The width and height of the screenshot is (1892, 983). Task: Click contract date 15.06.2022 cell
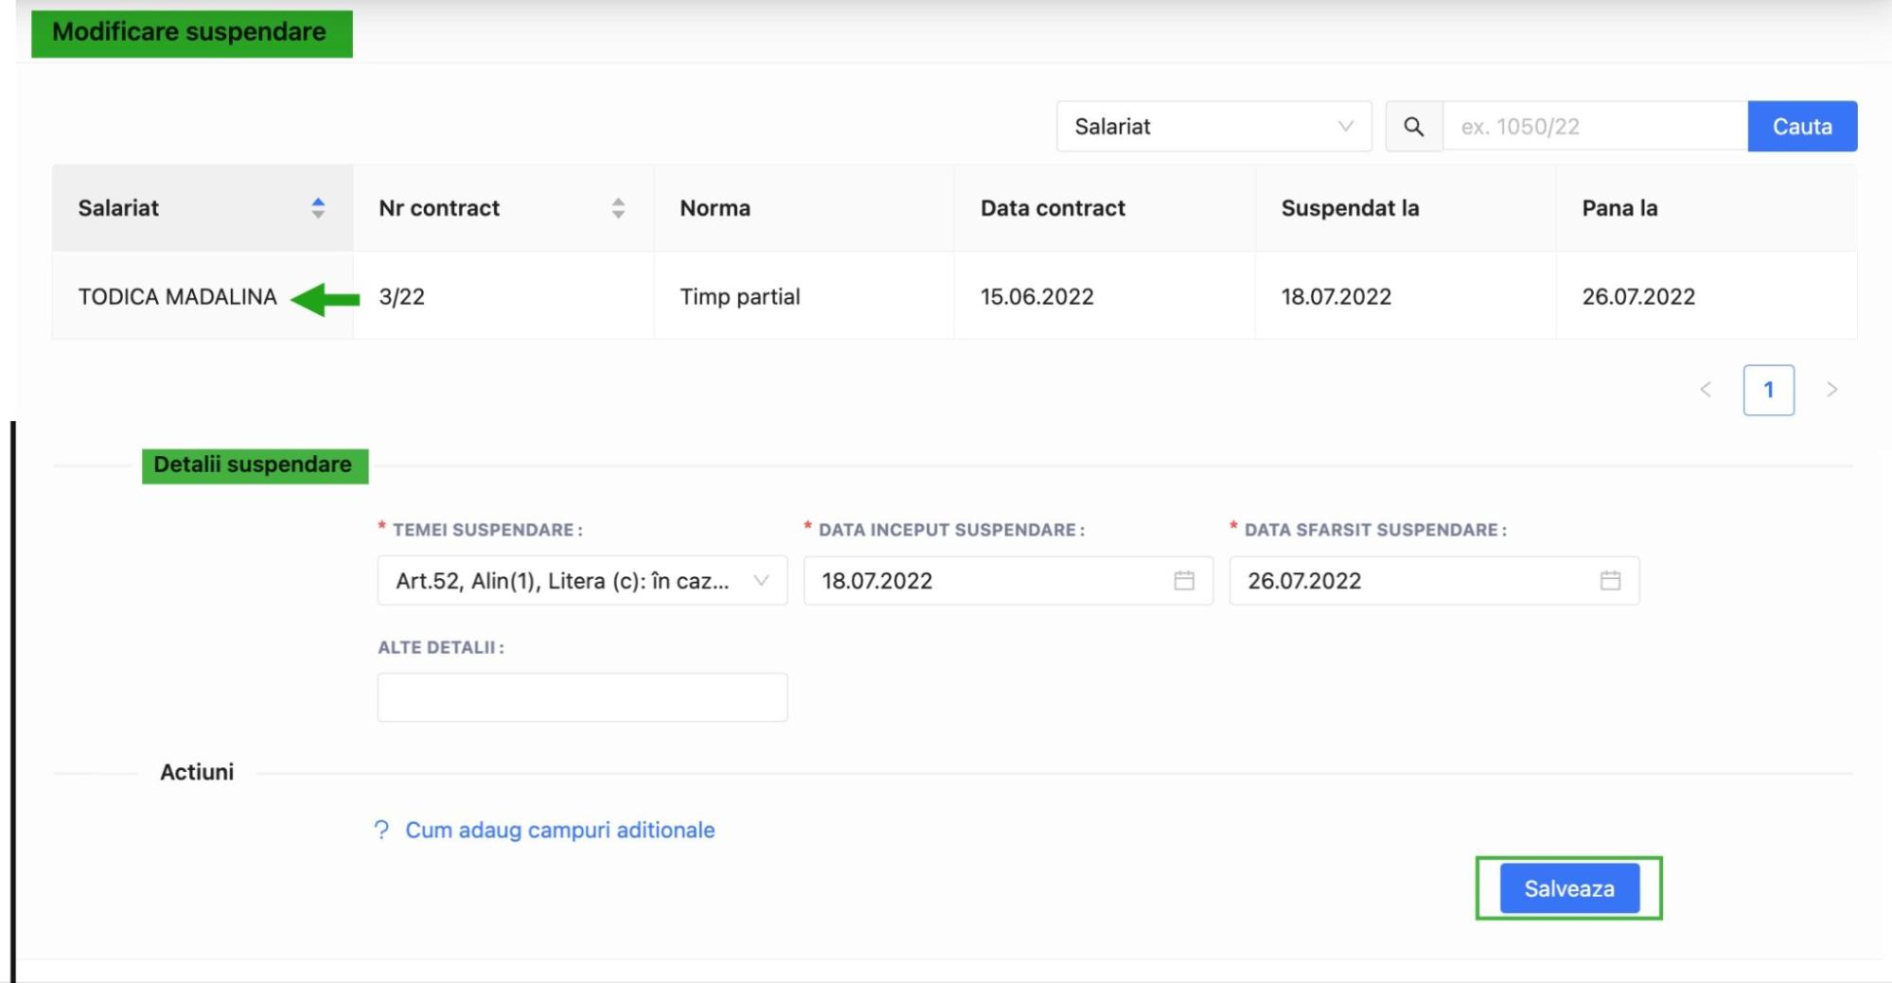click(x=1105, y=296)
